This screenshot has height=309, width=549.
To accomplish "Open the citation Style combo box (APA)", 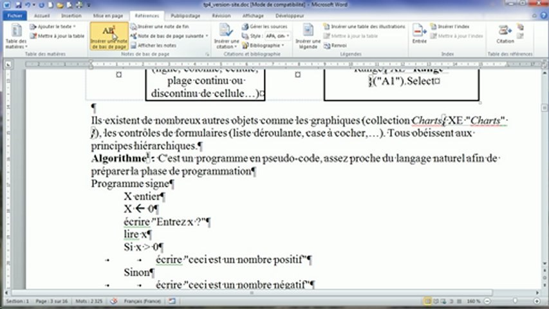I will [277, 36].
